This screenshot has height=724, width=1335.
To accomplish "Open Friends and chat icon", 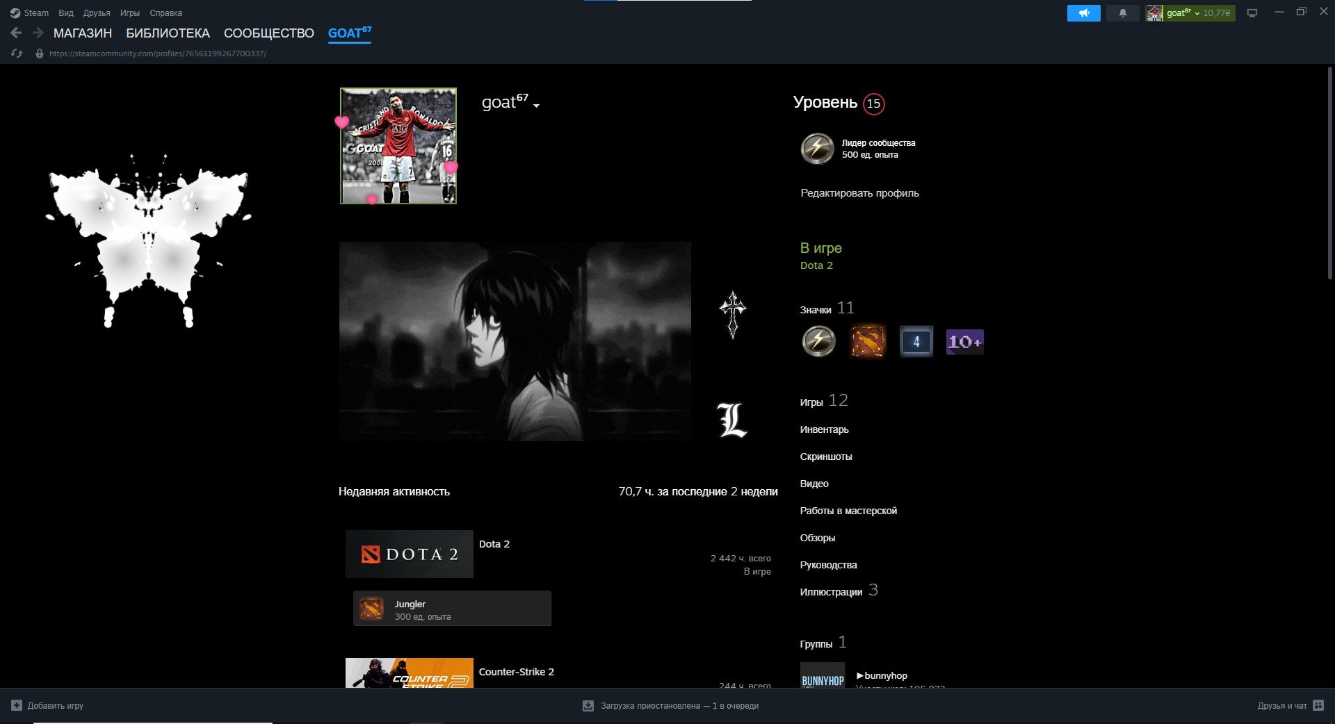I will point(1318,705).
